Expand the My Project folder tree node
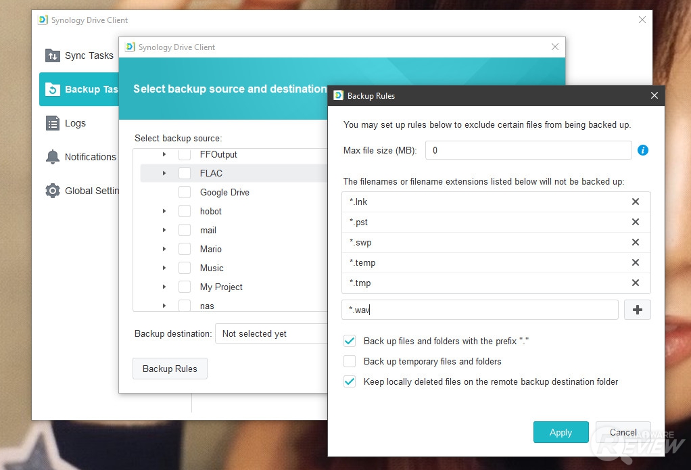 click(x=164, y=287)
